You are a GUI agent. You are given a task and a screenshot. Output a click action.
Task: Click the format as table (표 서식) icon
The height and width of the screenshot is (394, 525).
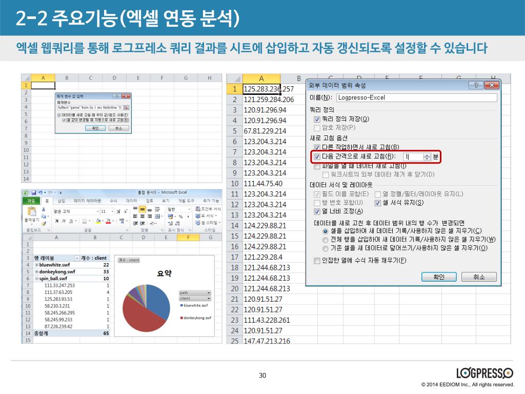click(198, 216)
